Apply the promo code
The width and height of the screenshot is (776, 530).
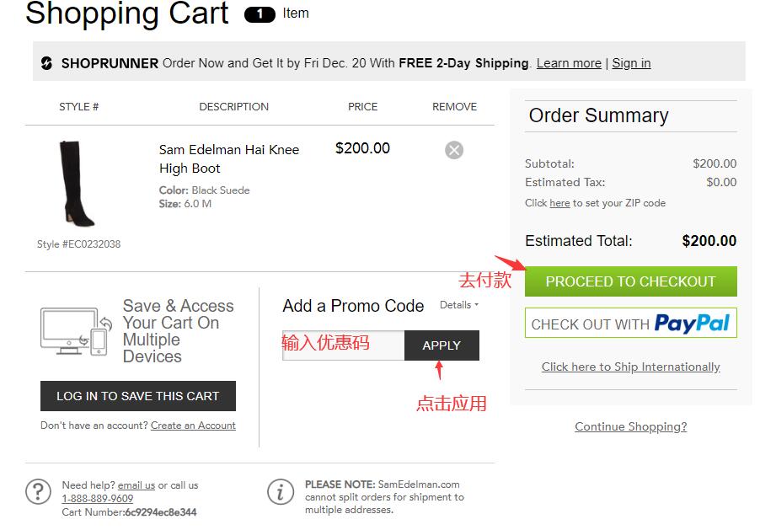[x=442, y=345]
